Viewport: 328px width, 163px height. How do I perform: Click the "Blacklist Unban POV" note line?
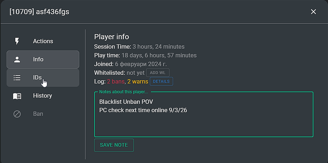pos(126,102)
